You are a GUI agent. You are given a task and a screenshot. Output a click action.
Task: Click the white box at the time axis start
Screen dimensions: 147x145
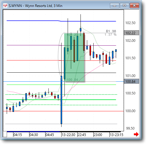tap(5, 134)
